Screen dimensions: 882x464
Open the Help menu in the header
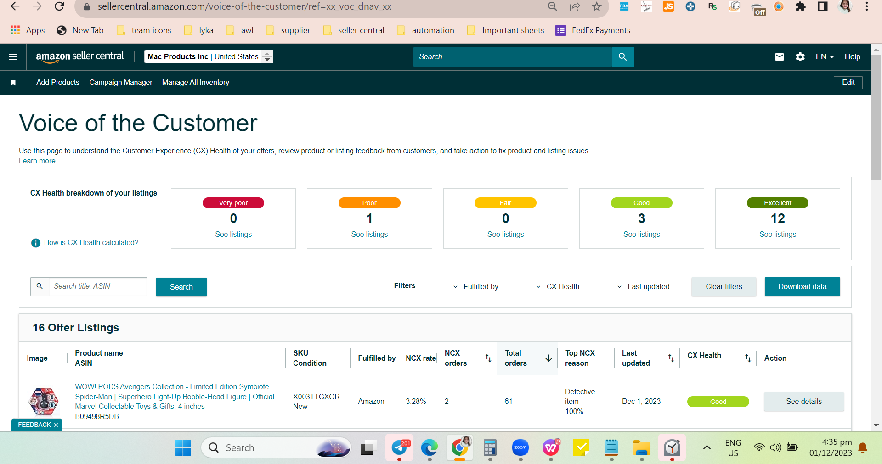click(x=853, y=57)
